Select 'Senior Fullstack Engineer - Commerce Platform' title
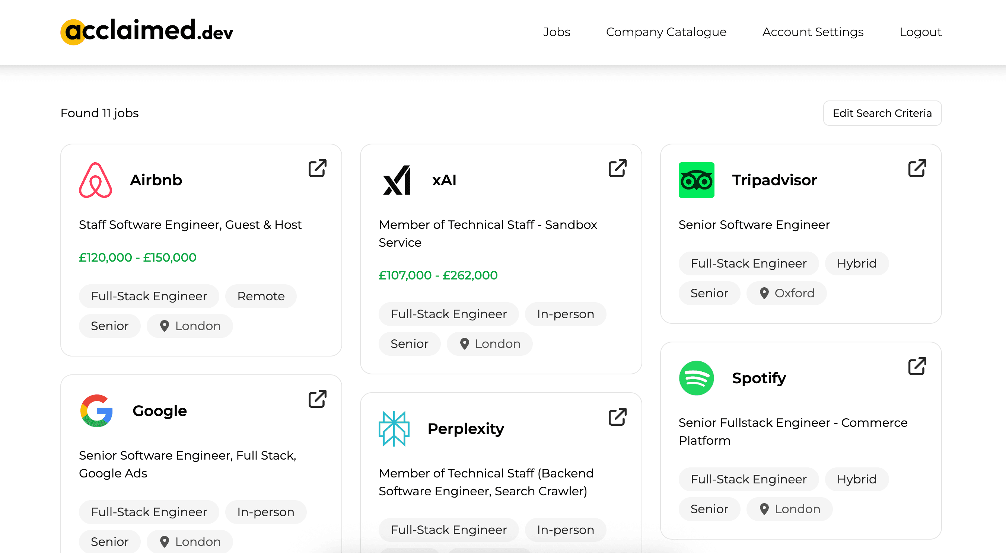This screenshot has width=1006, height=553. point(793,431)
